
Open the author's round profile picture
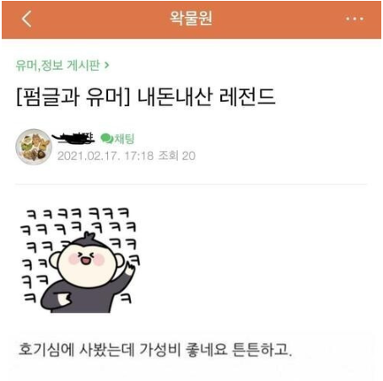coord(34,147)
